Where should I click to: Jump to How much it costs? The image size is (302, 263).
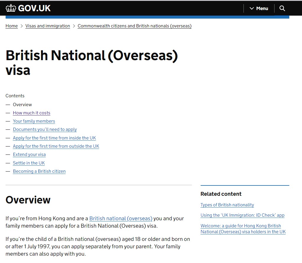coord(32,113)
